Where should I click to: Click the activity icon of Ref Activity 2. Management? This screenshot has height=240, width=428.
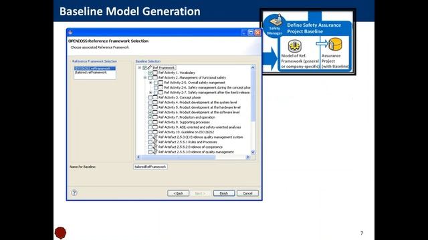(155, 77)
